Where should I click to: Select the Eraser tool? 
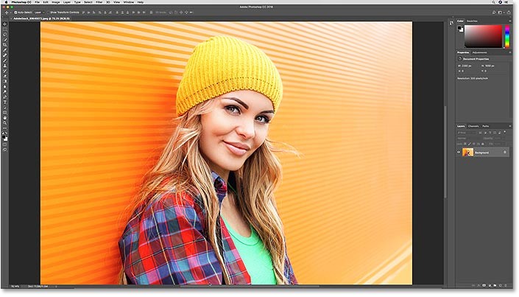(x=4, y=76)
